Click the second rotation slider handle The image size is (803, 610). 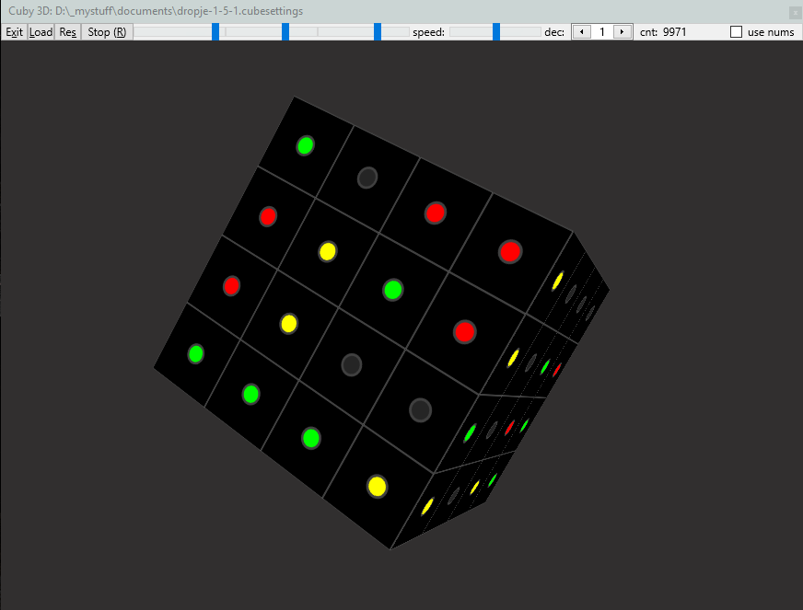tap(285, 31)
